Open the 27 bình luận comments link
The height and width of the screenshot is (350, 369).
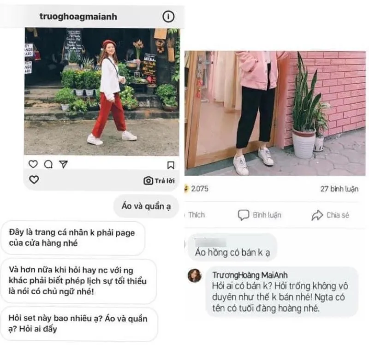pyautogui.click(x=339, y=189)
